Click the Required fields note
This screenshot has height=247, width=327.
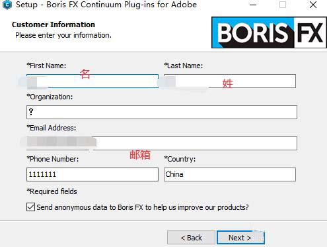[52, 191]
